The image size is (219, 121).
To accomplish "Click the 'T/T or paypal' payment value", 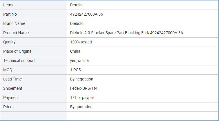I will pos(82,98).
